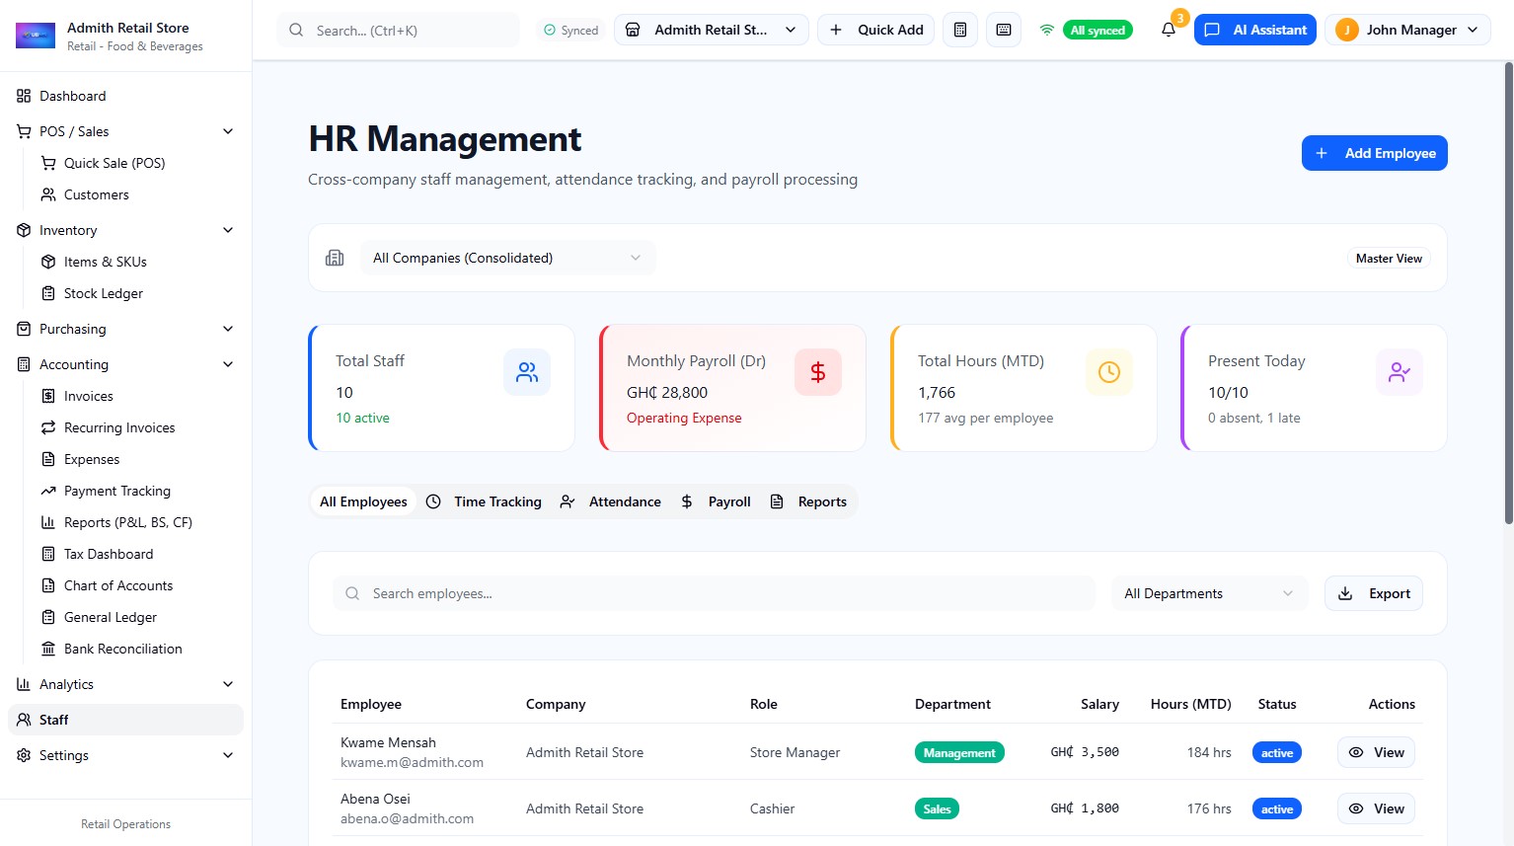Export the employee list

click(x=1373, y=593)
